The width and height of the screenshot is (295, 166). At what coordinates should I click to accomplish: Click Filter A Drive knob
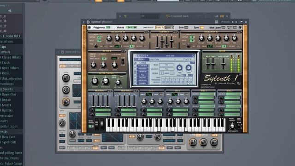(x=114, y=65)
